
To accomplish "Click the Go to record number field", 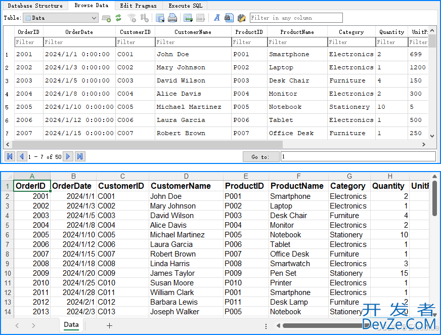I will [x=358, y=156].
